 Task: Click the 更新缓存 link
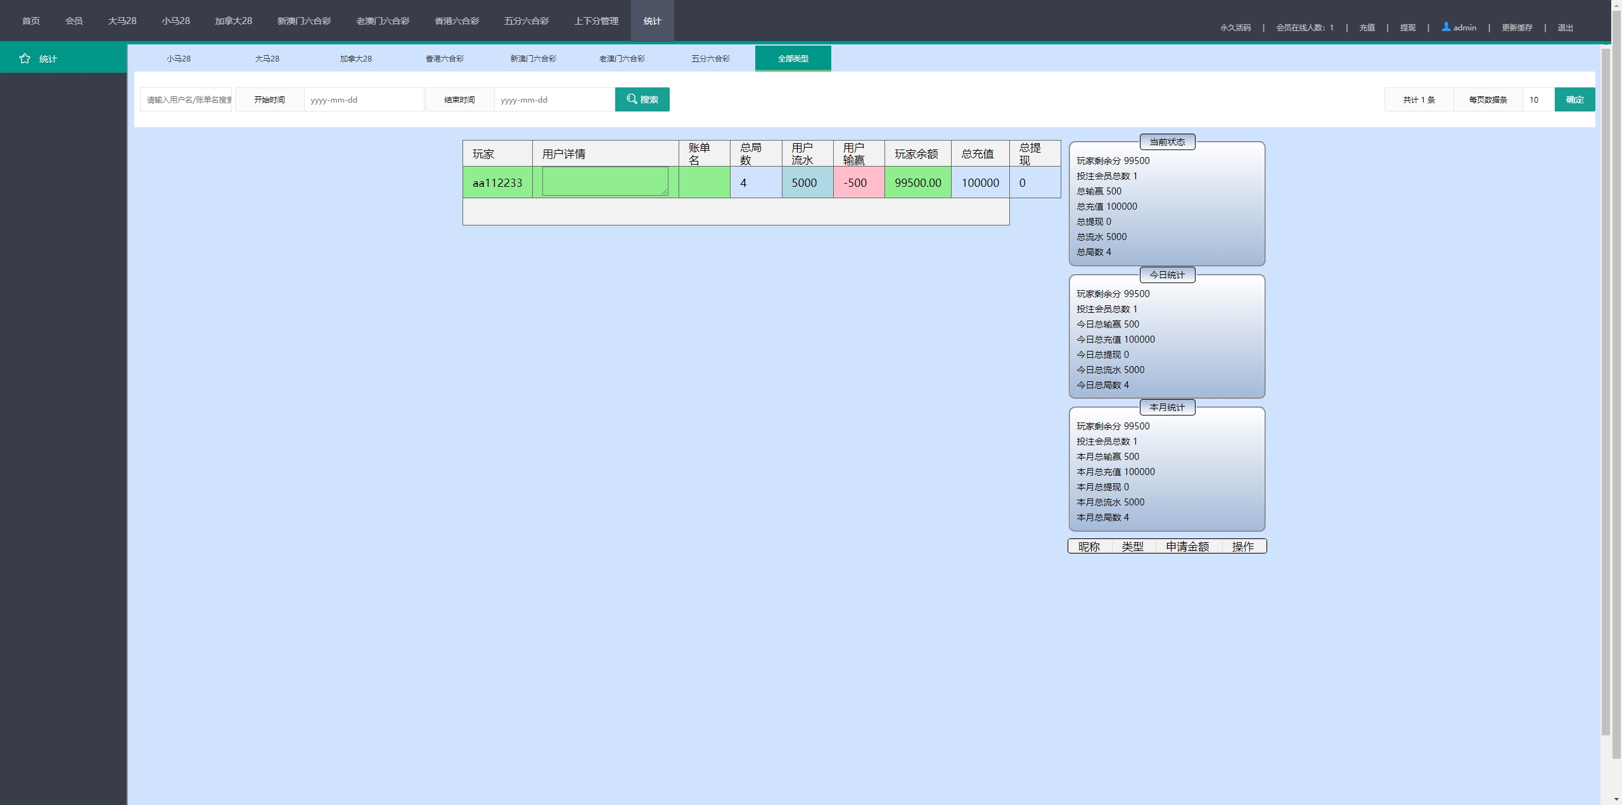click(1516, 27)
